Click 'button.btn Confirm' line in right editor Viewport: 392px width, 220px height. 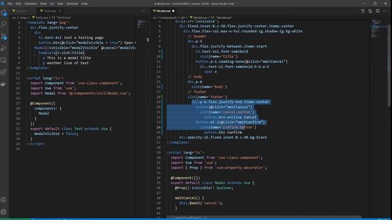(x=223, y=132)
